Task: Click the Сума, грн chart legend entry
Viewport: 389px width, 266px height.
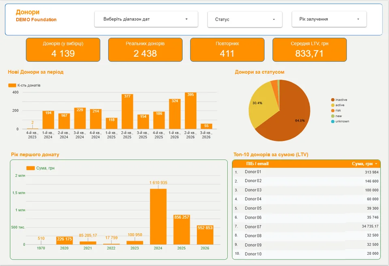Action: click(x=41, y=168)
